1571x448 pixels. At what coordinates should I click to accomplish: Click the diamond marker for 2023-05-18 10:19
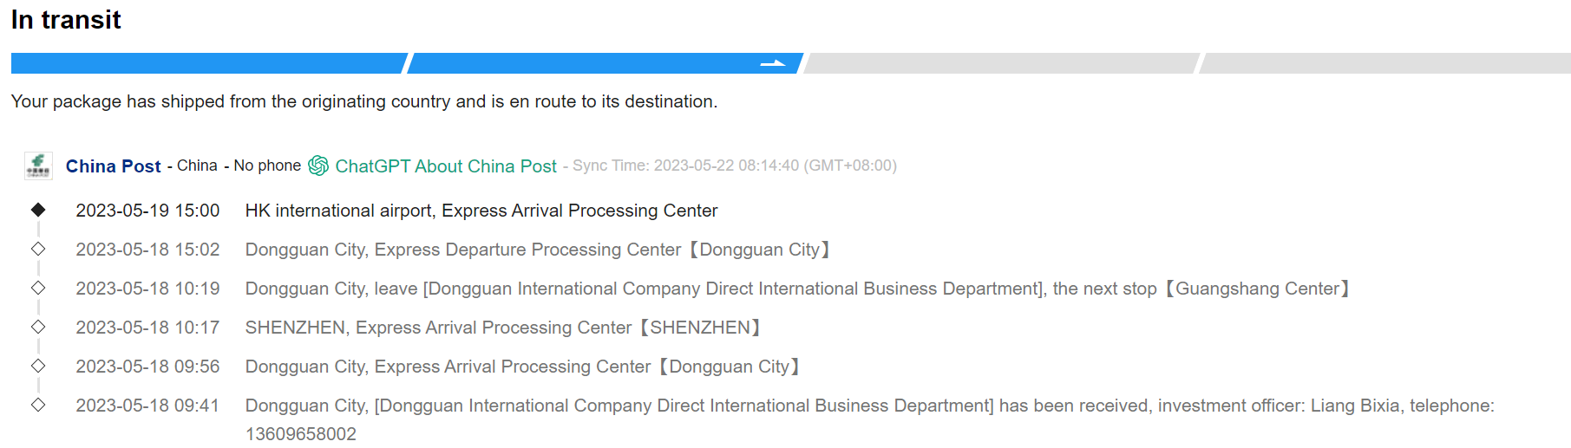pos(38,288)
